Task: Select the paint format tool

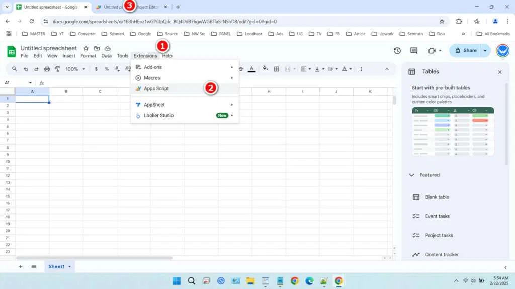Action: 56,68
